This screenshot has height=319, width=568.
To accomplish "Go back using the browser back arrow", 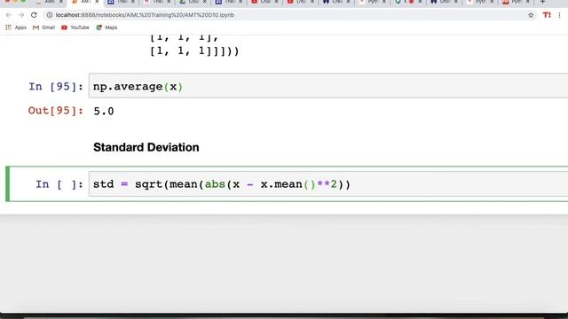I will tap(9, 15).
